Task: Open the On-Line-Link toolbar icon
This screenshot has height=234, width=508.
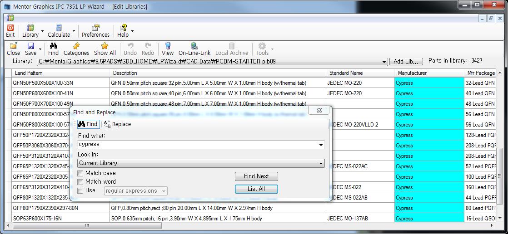Action: point(194,46)
